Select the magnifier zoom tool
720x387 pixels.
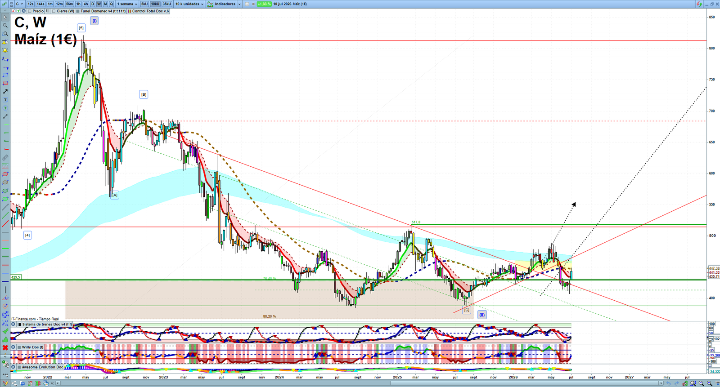(5, 26)
